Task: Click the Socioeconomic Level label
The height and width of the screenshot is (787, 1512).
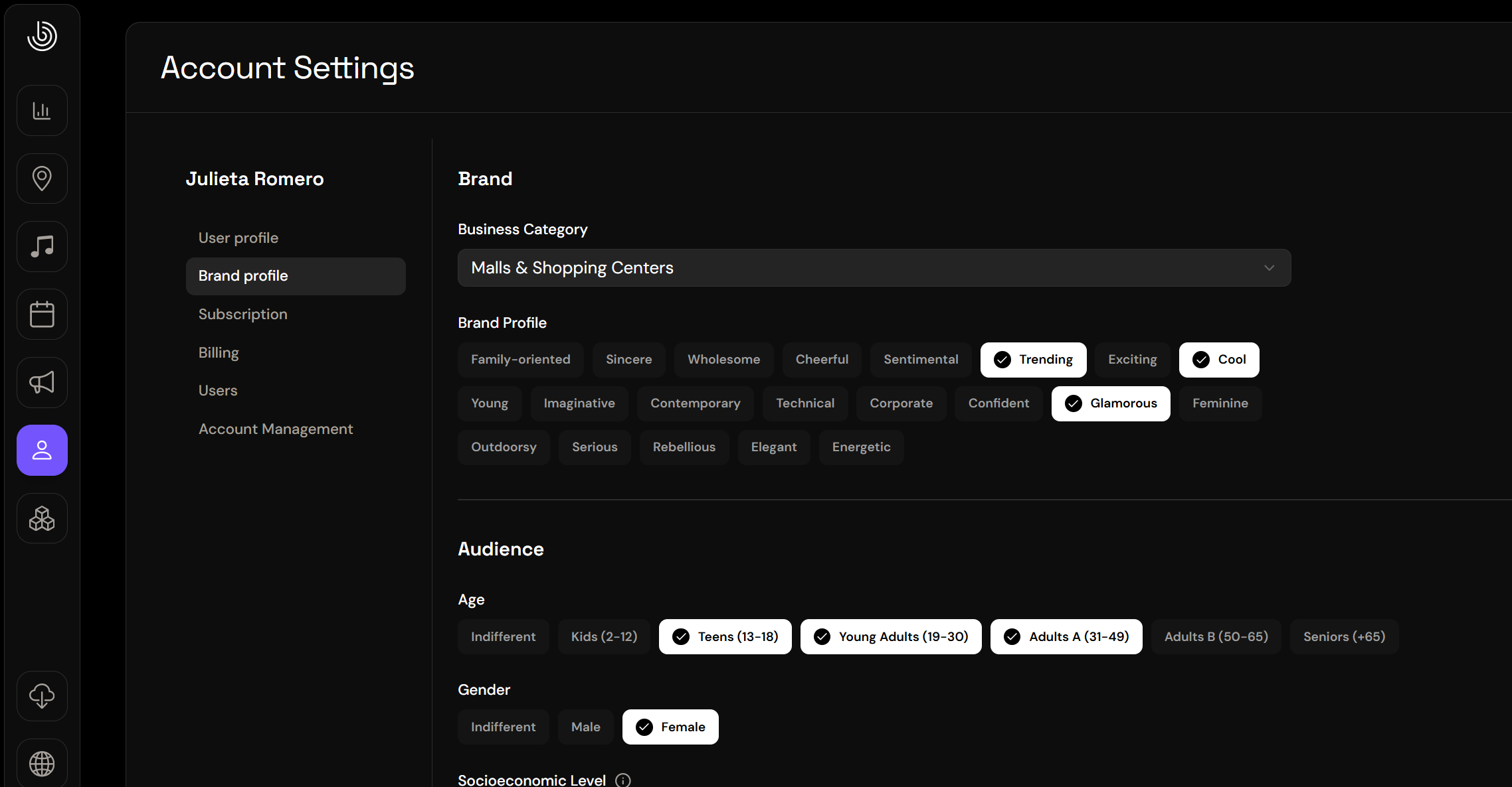Action: pyautogui.click(x=532, y=780)
